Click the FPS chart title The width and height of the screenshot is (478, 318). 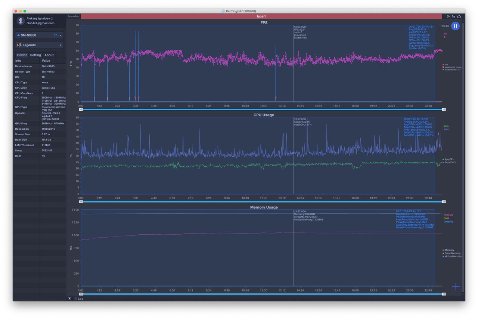(264, 22)
